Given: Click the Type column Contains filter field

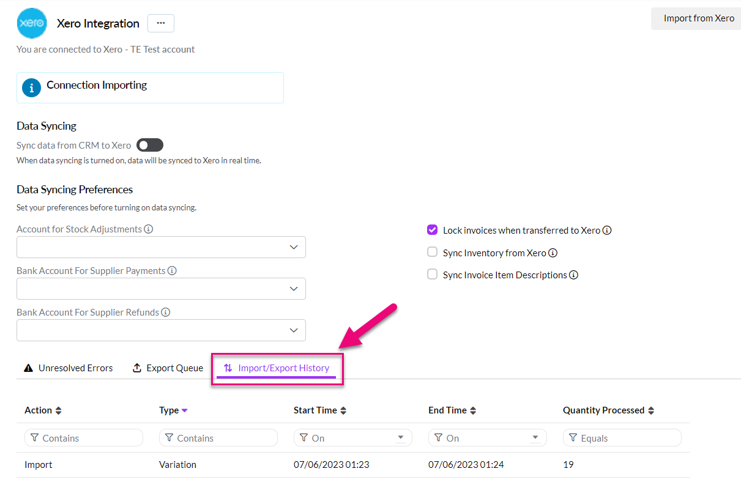Looking at the screenshot, I should [x=218, y=438].
